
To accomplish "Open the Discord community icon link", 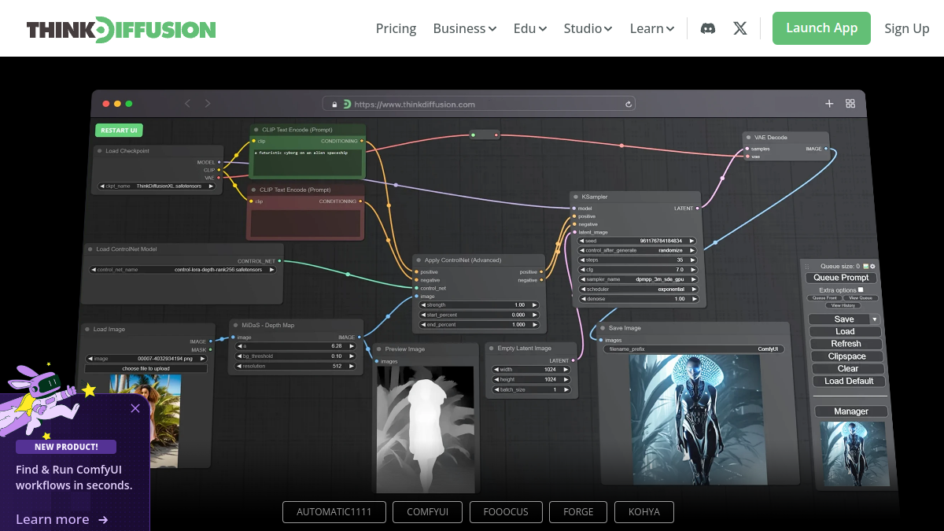I will (x=708, y=28).
